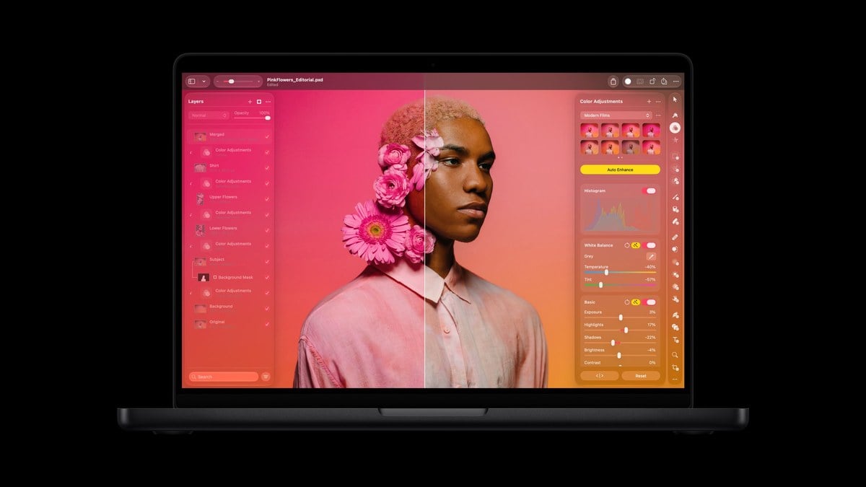This screenshot has width=866, height=487.
Task: Adjust the layer Opacity slider
Action: pos(252,118)
